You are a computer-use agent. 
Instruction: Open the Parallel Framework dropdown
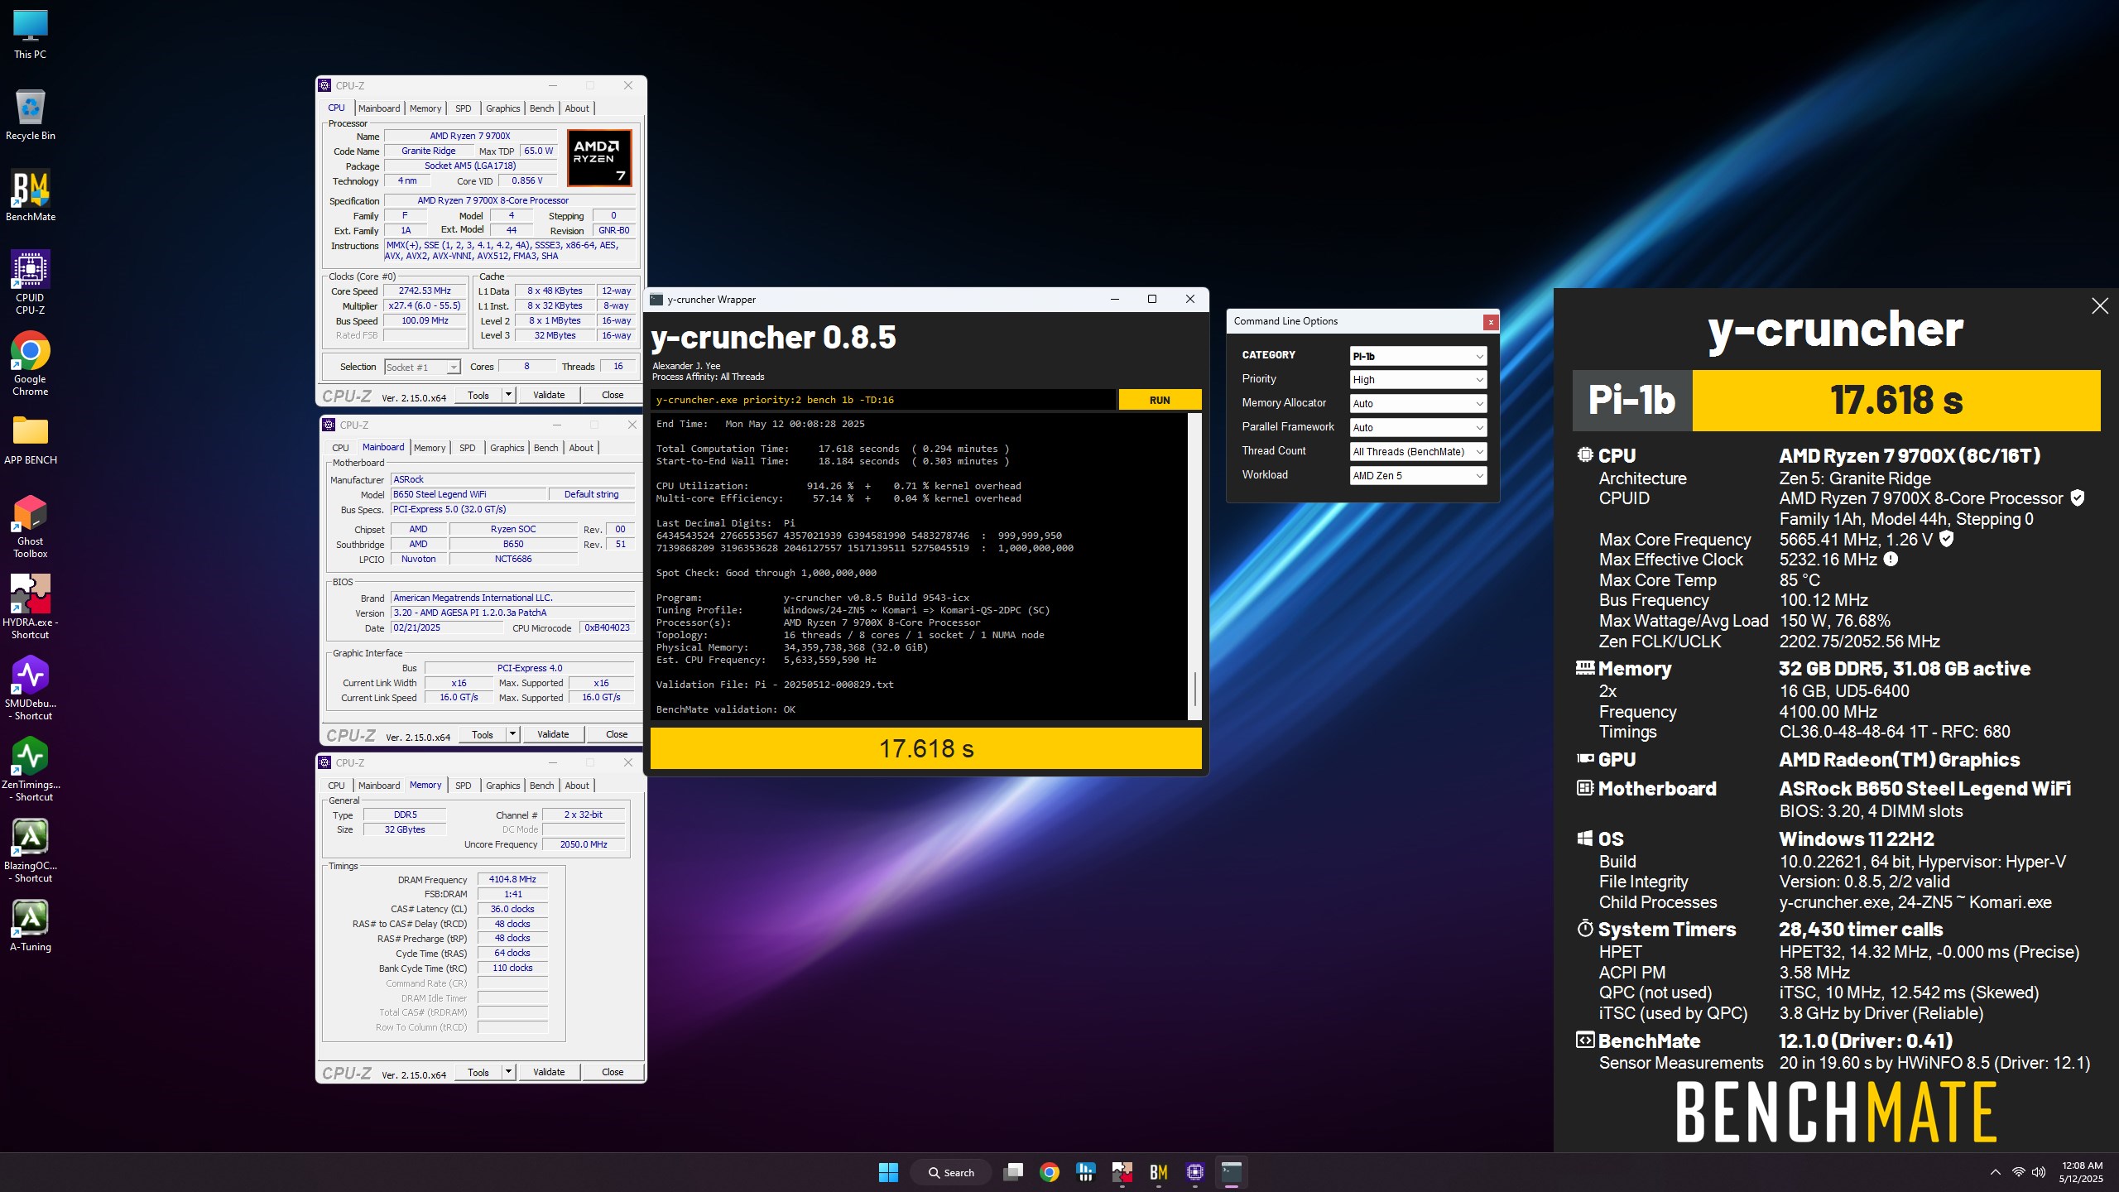point(1418,428)
